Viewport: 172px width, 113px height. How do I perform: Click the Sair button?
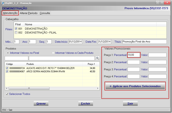130,104
